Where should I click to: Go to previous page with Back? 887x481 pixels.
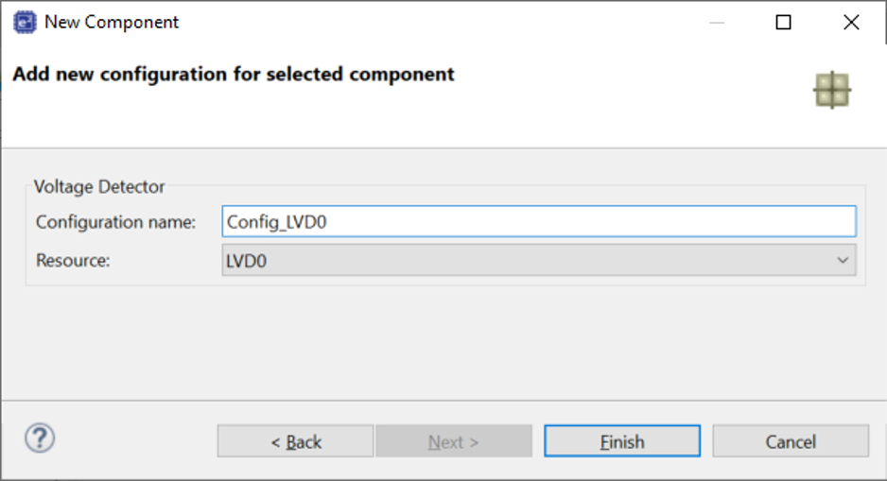pos(295,441)
